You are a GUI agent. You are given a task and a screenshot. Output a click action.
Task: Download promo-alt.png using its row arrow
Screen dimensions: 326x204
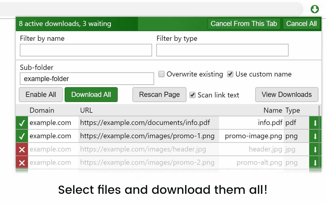tap(315, 163)
